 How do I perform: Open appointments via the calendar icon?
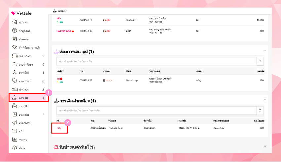(15, 39)
